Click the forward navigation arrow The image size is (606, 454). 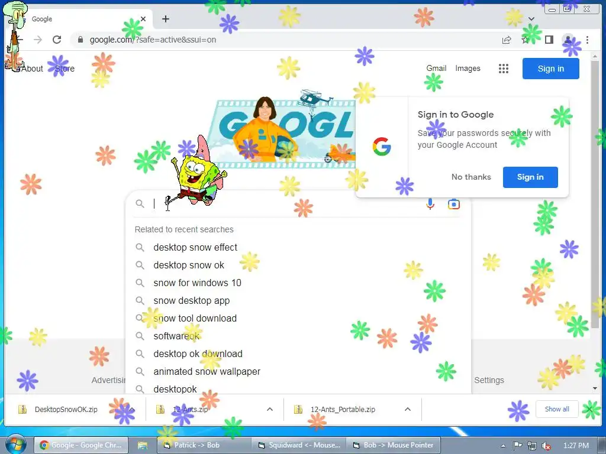[x=37, y=40]
